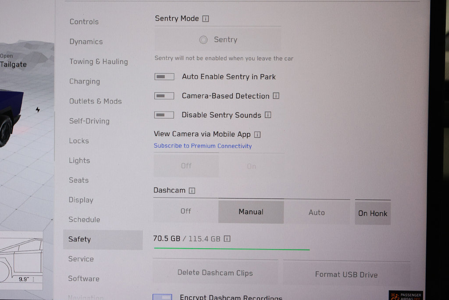Set View Camera via Mobile App to Off

(186, 166)
